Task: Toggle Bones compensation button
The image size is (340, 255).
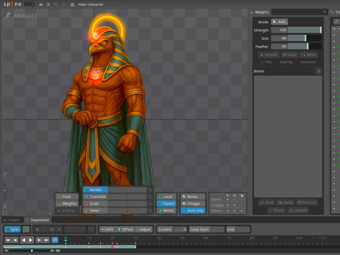Action: (193, 197)
